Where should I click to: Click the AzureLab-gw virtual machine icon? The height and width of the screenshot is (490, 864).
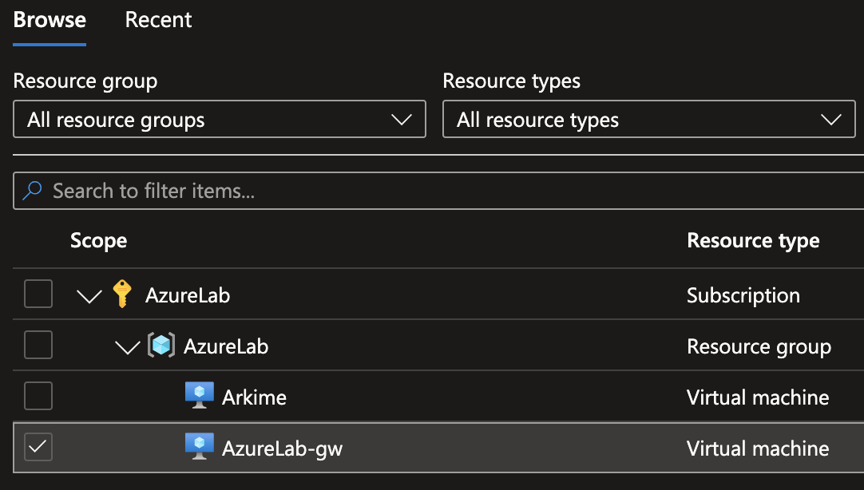pos(199,448)
